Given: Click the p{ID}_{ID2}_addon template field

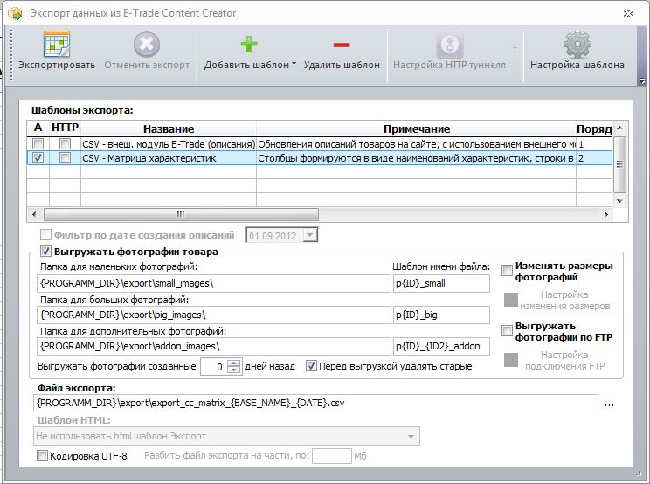Looking at the screenshot, I should 441,347.
